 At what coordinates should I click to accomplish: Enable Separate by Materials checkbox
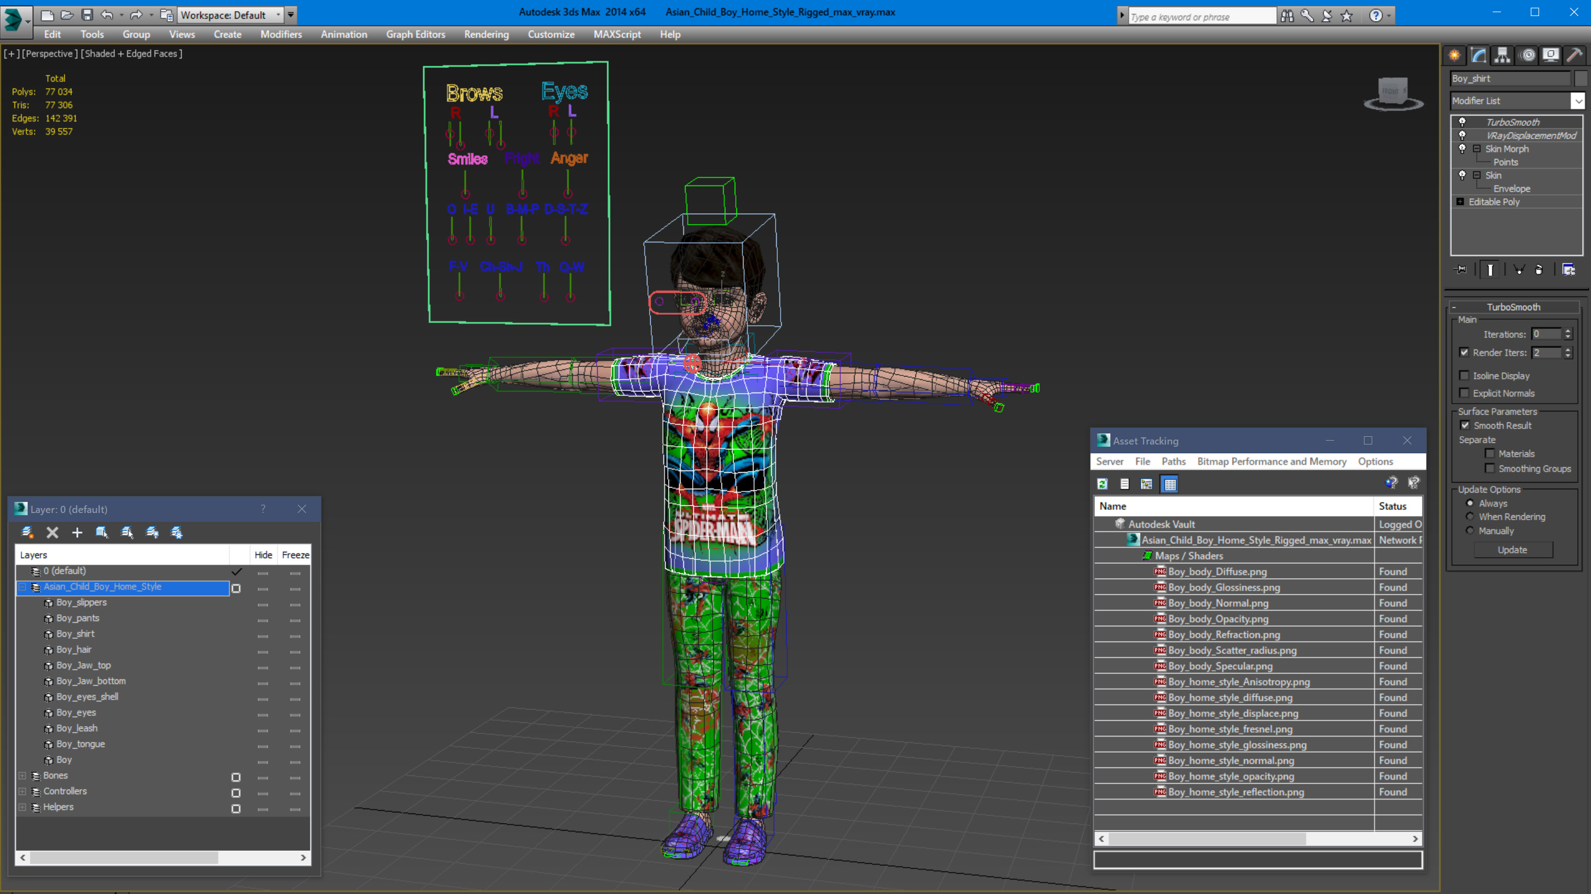point(1490,453)
